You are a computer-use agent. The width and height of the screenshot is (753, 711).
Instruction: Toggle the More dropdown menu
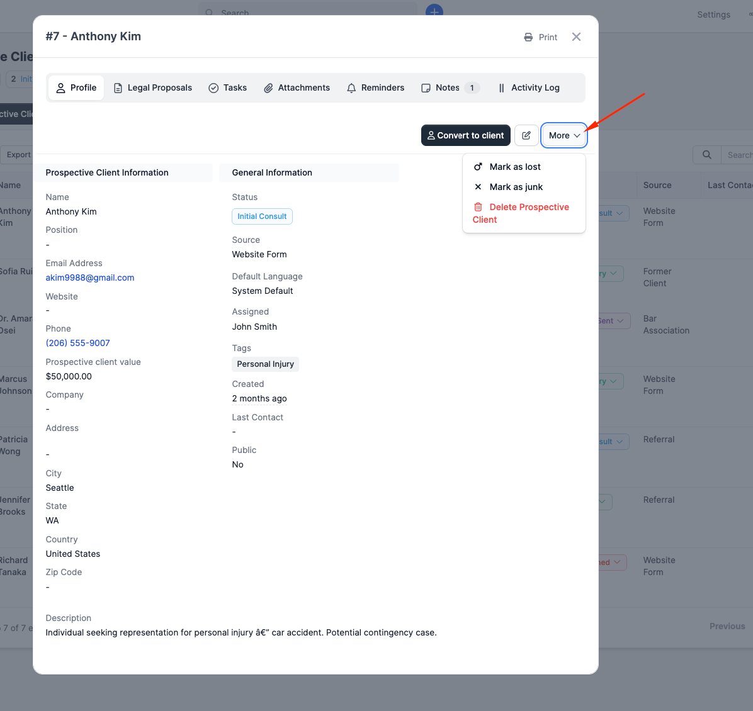[x=564, y=135]
